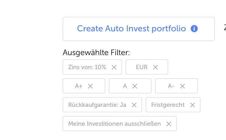The height and width of the screenshot is (140, 226).
Task: Remove the Rückkaufgarantie filter via its X icon
Action: [x=134, y=105]
